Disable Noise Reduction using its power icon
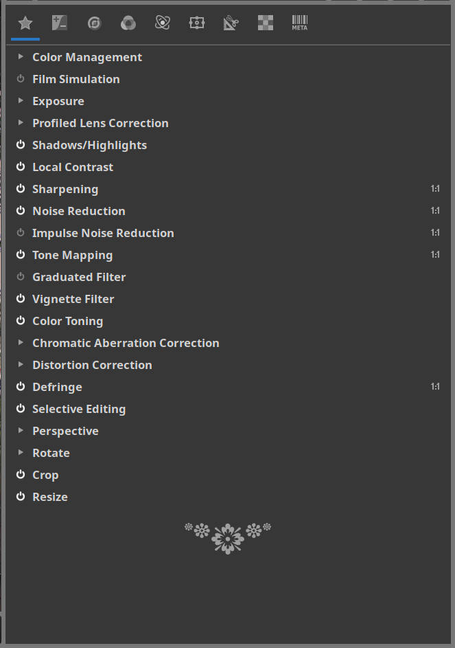The height and width of the screenshot is (648, 455). pos(21,211)
